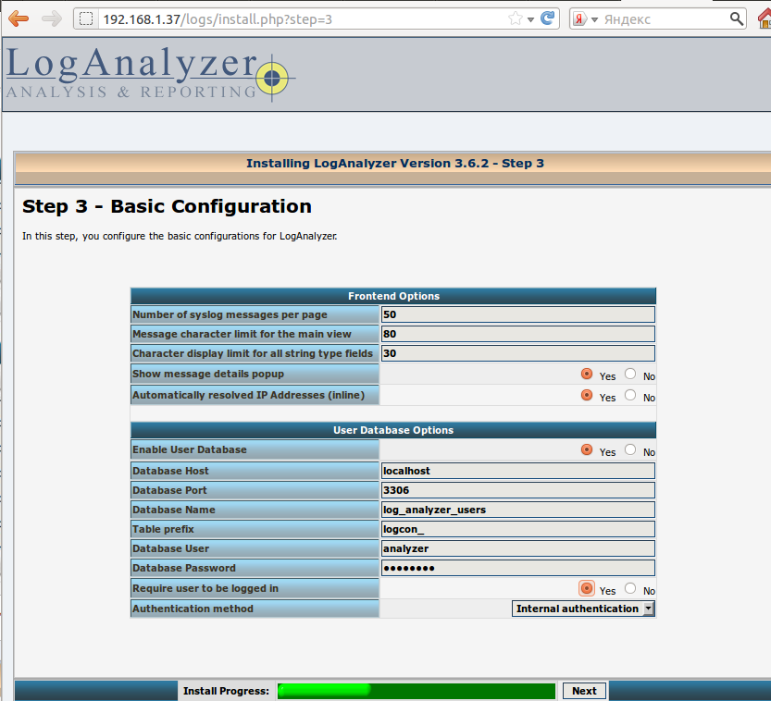This screenshot has width=771, height=701.
Task: Click the Yandex search engine icon
Action: pyautogui.click(x=579, y=19)
